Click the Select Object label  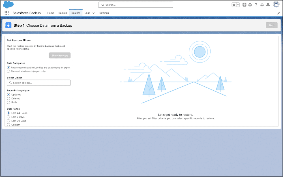[15, 78]
